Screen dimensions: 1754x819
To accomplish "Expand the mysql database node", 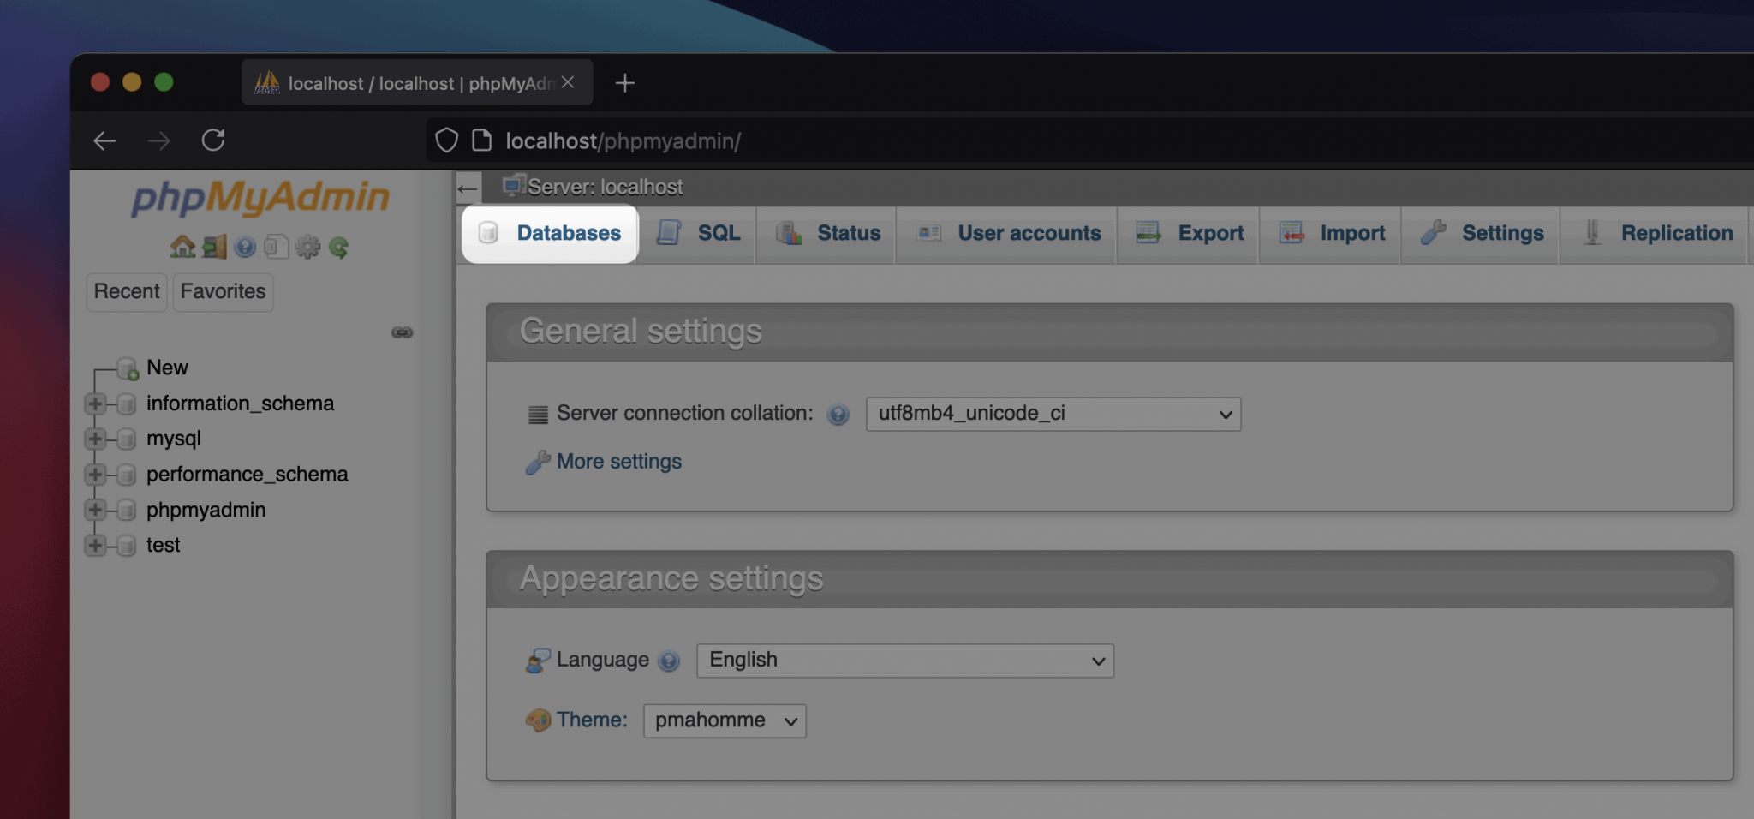I will [95, 439].
